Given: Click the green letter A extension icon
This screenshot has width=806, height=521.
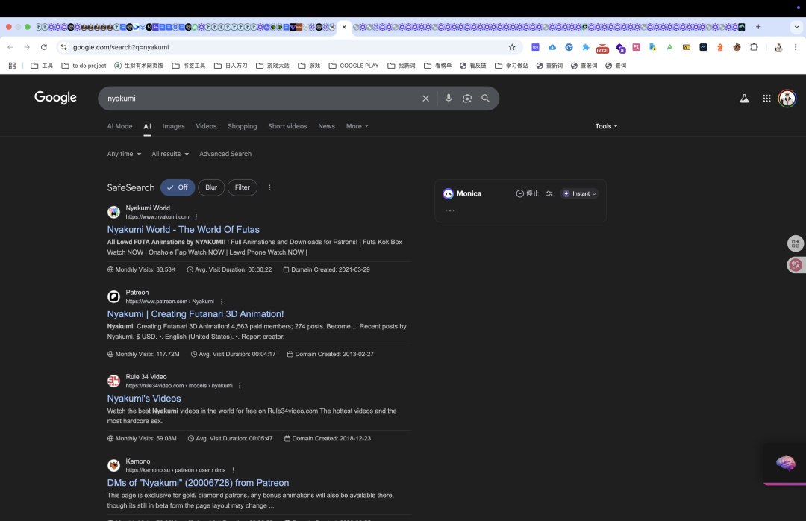Looking at the screenshot, I should (x=669, y=47).
